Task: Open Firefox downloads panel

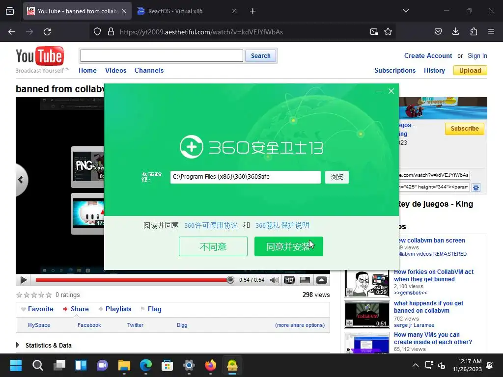Action: click(455, 32)
